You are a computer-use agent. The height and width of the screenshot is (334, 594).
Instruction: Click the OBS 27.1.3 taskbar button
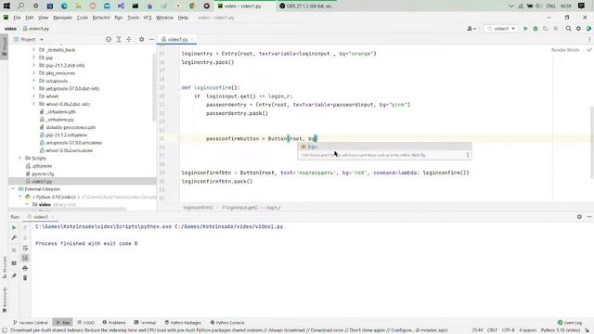[306, 6]
